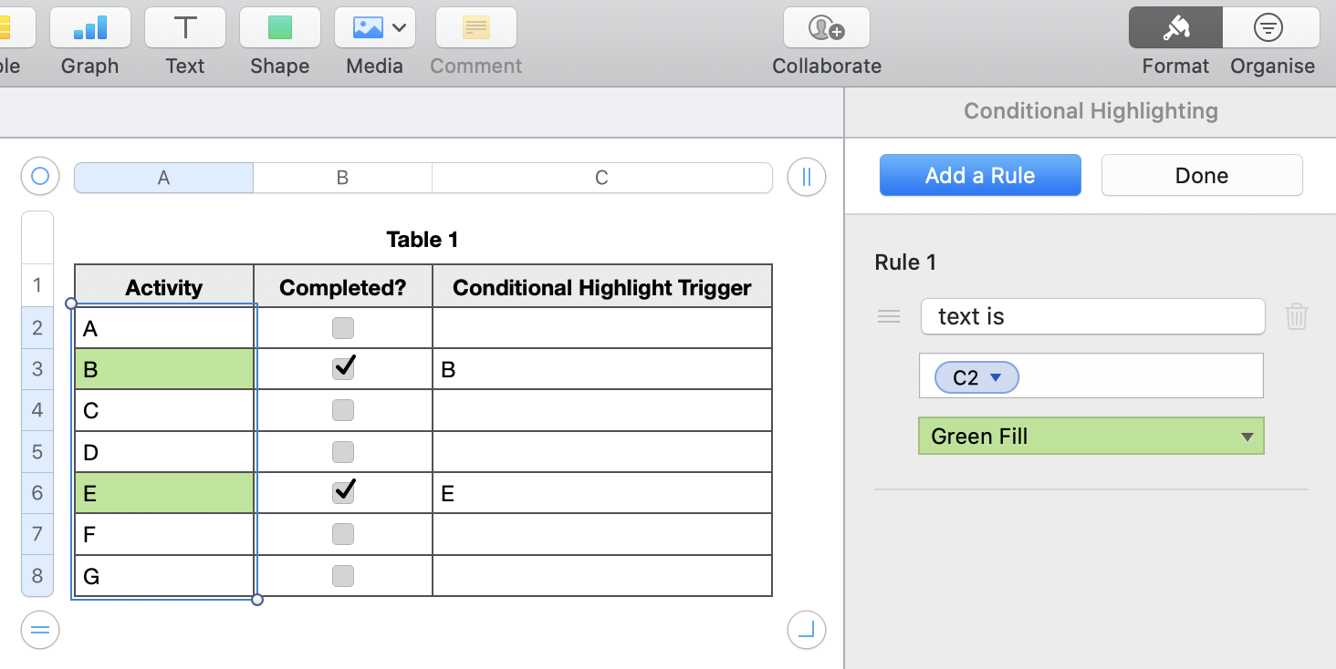The width and height of the screenshot is (1336, 669).
Task: Delete Rule 1 with trash icon
Action: (1297, 316)
